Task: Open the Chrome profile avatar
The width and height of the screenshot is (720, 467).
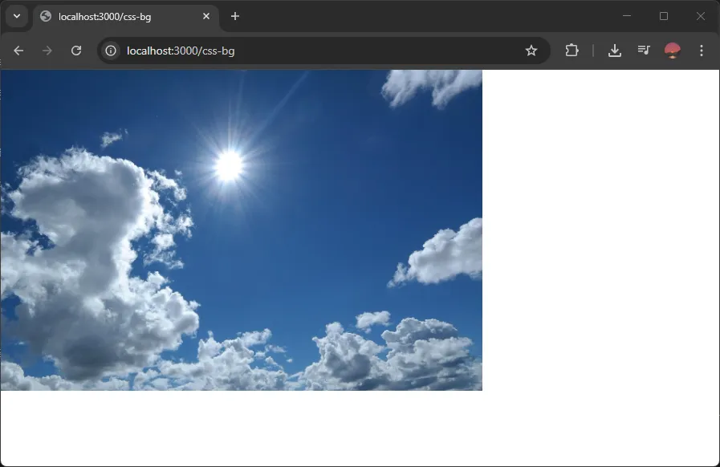Action: tap(671, 50)
